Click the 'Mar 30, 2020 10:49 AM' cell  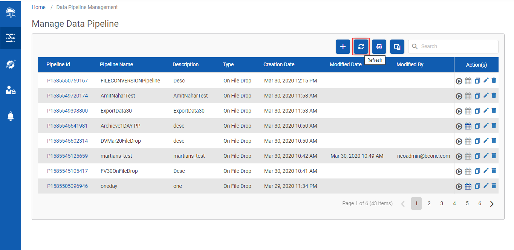[357, 156]
